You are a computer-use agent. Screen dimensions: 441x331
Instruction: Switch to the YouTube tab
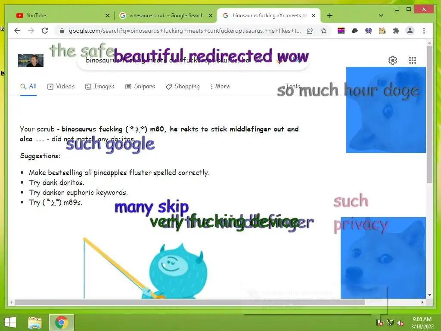61,16
